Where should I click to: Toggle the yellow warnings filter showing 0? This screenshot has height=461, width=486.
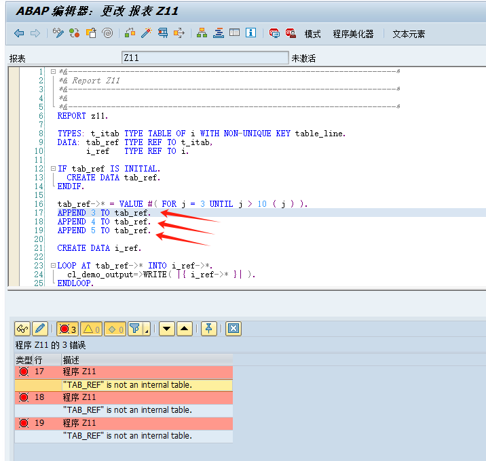point(92,329)
